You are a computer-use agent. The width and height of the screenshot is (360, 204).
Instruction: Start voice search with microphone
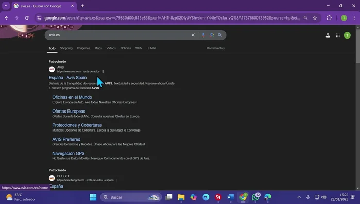click(203, 35)
